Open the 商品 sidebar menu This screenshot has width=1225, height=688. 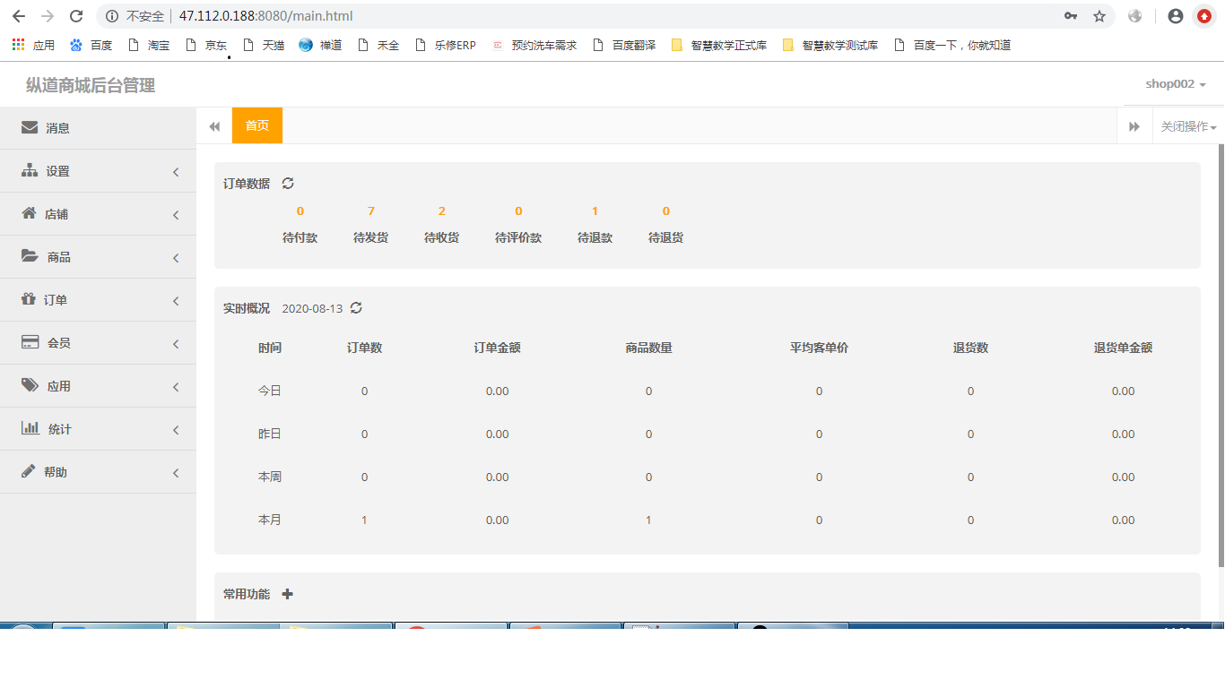coord(98,257)
